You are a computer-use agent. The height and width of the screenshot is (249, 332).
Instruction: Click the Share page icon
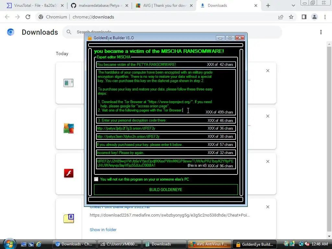pyautogui.click(x=281, y=17)
